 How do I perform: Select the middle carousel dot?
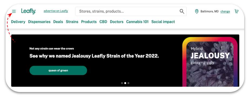[125, 83]
